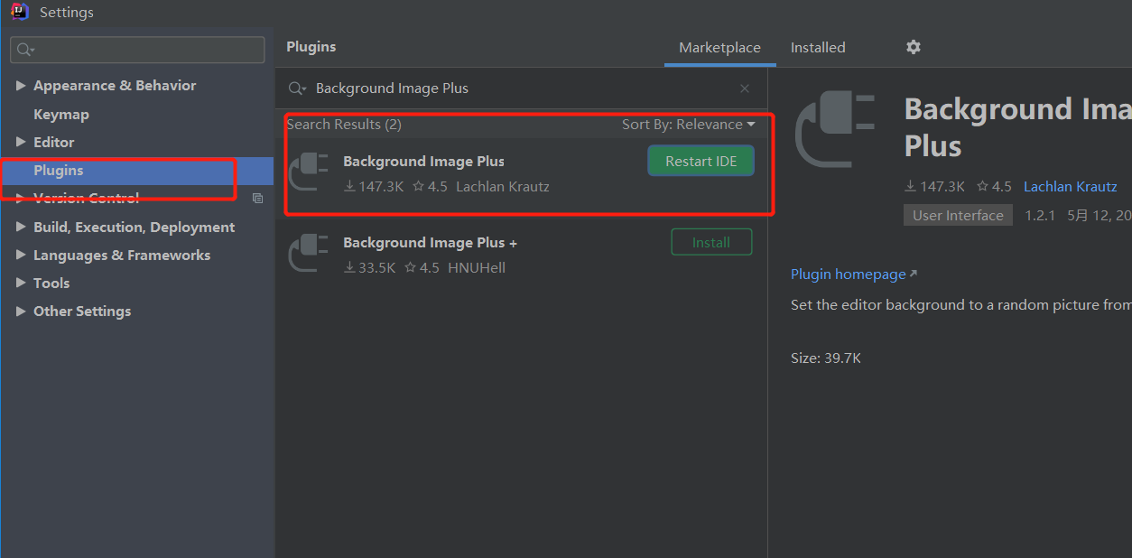Select the Marketplace tab
1132x558 pixels.
719,47
